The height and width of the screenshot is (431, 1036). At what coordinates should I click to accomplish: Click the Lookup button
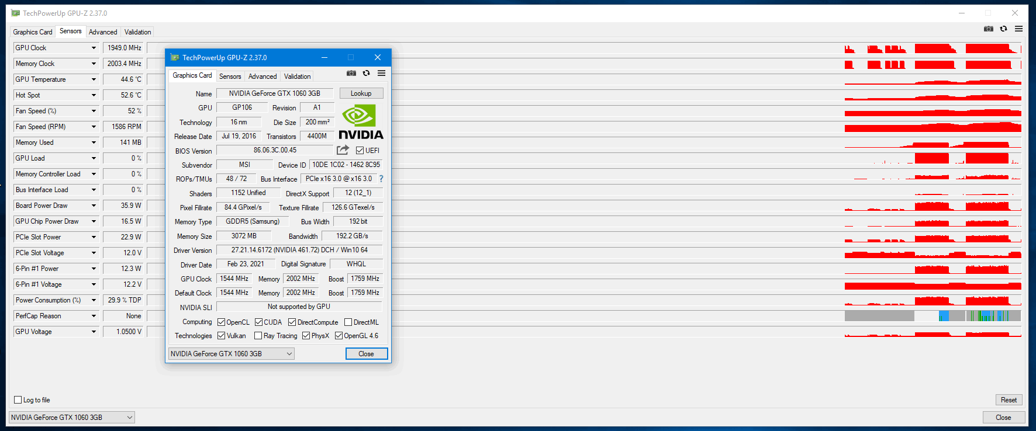361,93
